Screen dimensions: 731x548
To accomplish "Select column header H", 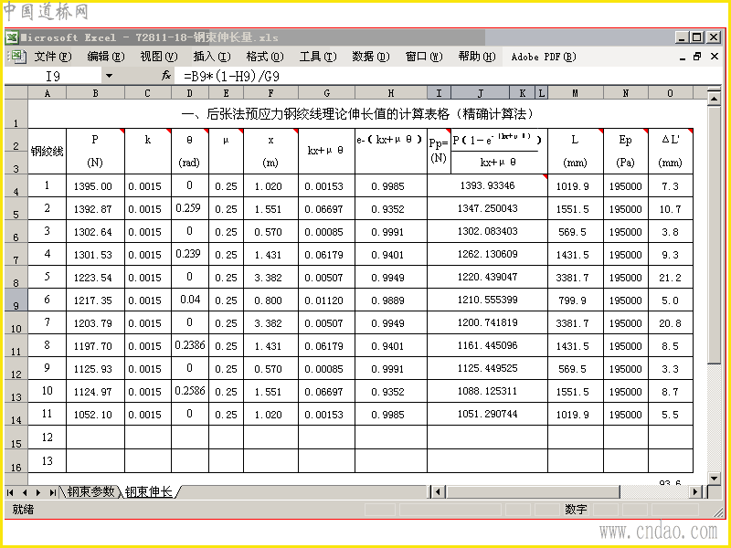I will pos(391,93).
